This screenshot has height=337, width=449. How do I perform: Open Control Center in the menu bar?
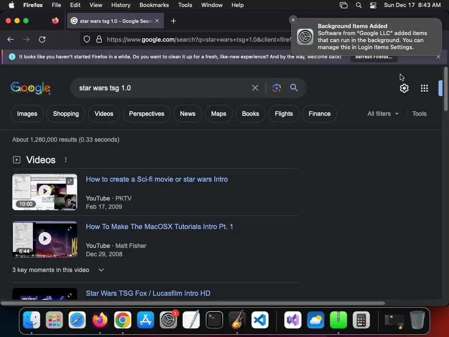[373, 5]
